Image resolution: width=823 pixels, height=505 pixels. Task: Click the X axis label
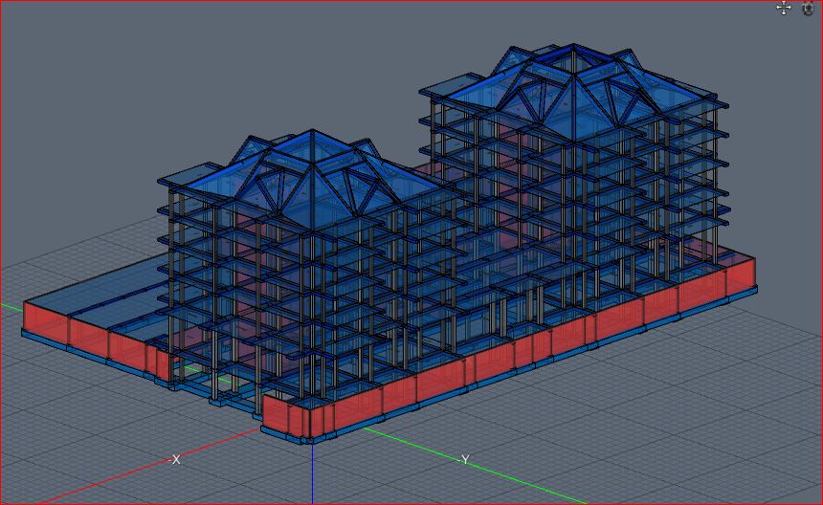176,459
